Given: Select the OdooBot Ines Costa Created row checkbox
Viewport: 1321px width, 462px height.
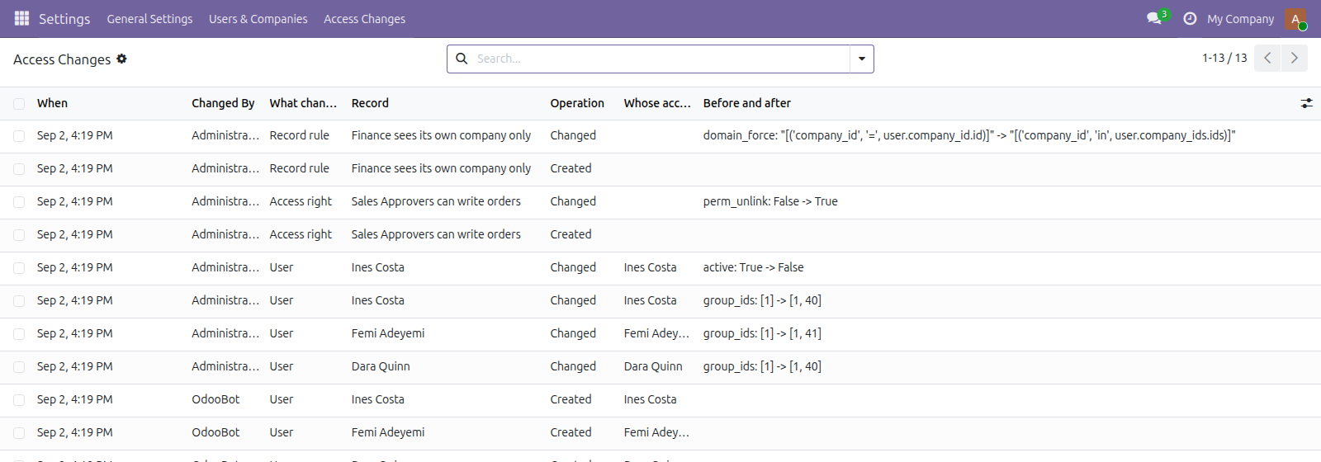Looking at the screenshot, I should coord(19,400).
